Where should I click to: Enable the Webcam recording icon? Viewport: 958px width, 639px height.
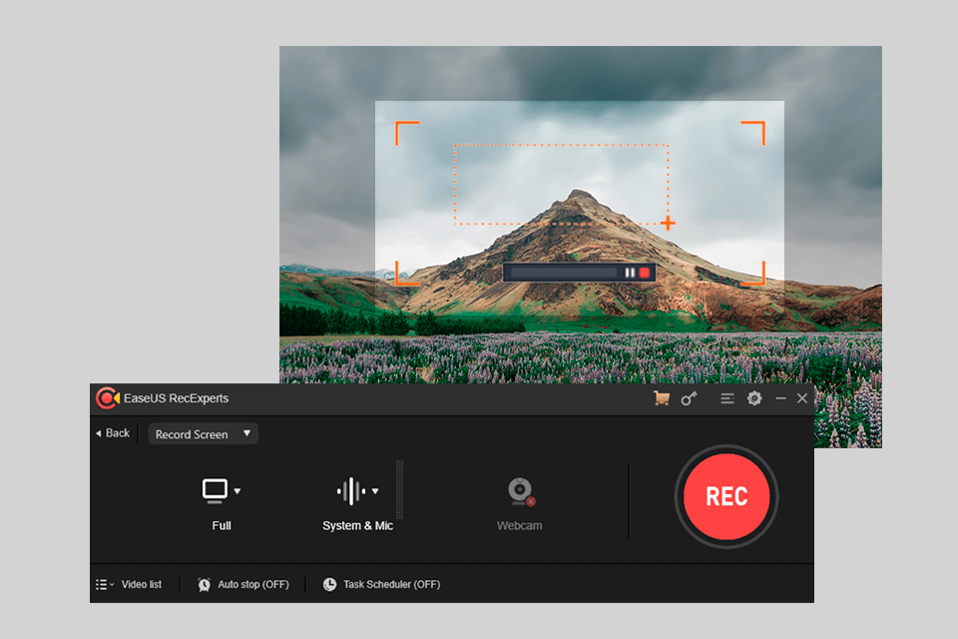[519, 491]
